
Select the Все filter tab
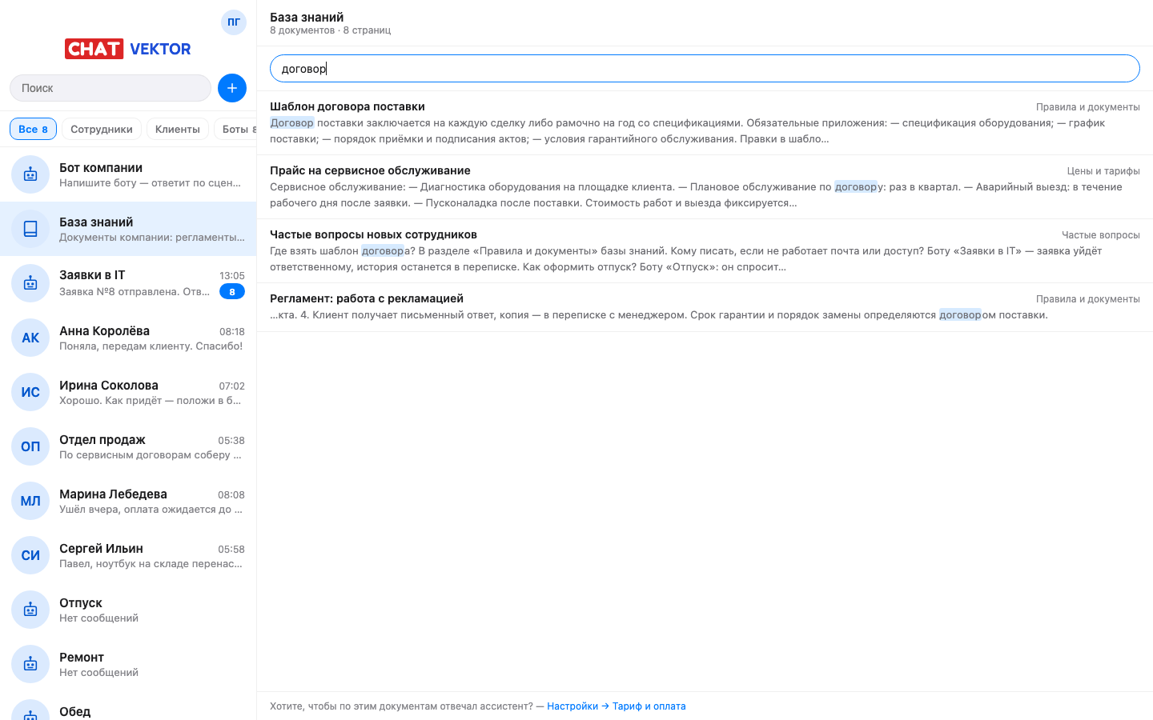pos(33,129)
